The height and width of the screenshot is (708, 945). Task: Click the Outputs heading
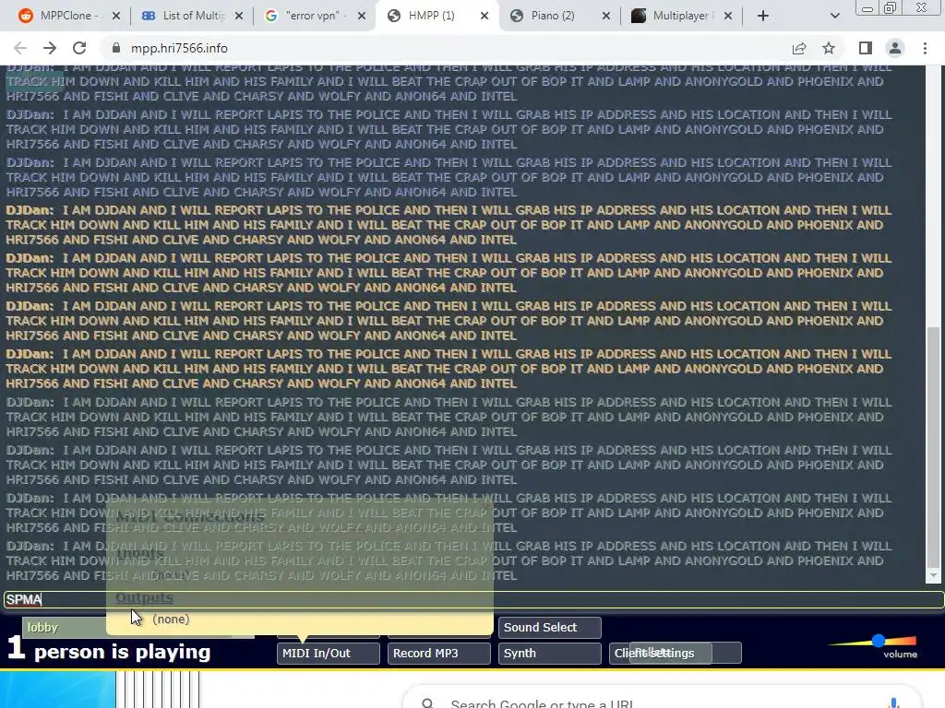click(144, 597)
